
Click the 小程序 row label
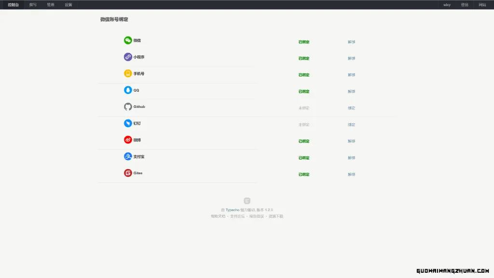138,57
